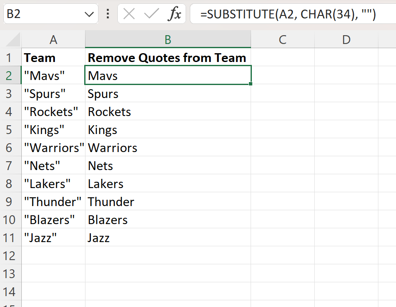This screenshot has width=396, height=307.
Task: Select row 14 header
Action: (x=10, y=292)
